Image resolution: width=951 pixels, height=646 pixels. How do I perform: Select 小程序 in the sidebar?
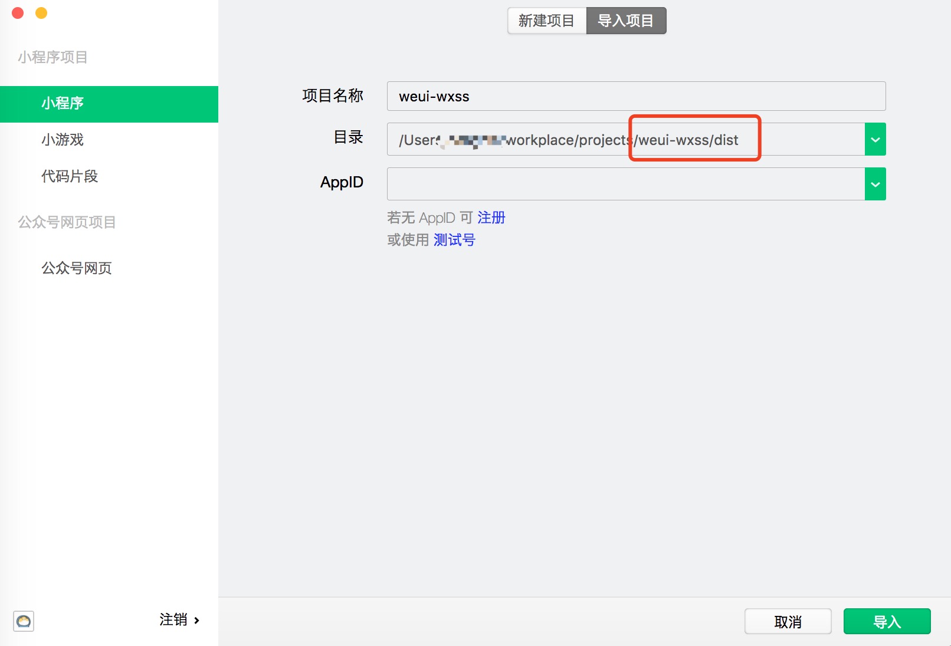point(109,104)
